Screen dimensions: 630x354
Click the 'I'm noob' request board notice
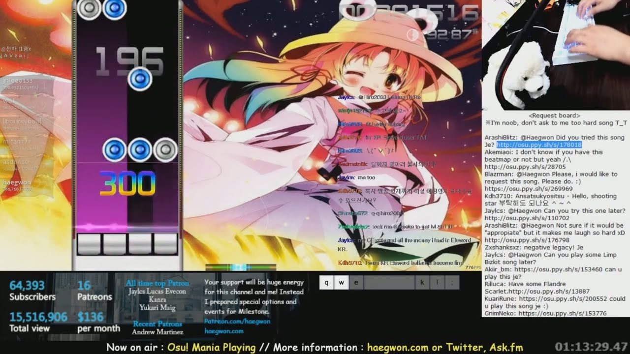click(x=556, y=123)
